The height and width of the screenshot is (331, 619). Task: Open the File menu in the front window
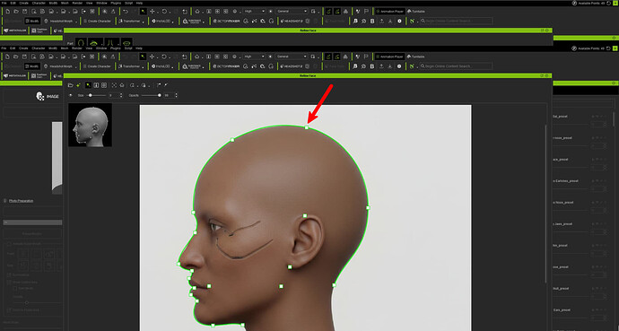click(4, 48)
